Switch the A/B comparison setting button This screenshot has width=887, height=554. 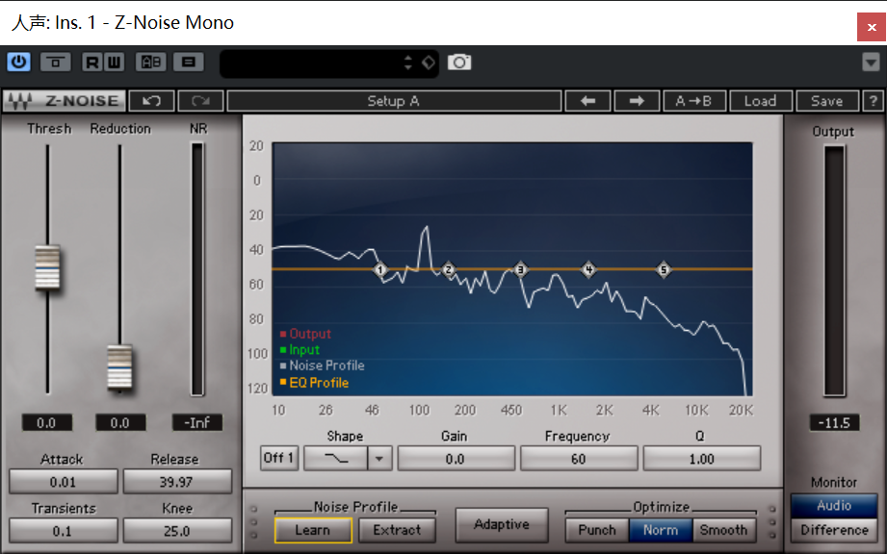151,62
